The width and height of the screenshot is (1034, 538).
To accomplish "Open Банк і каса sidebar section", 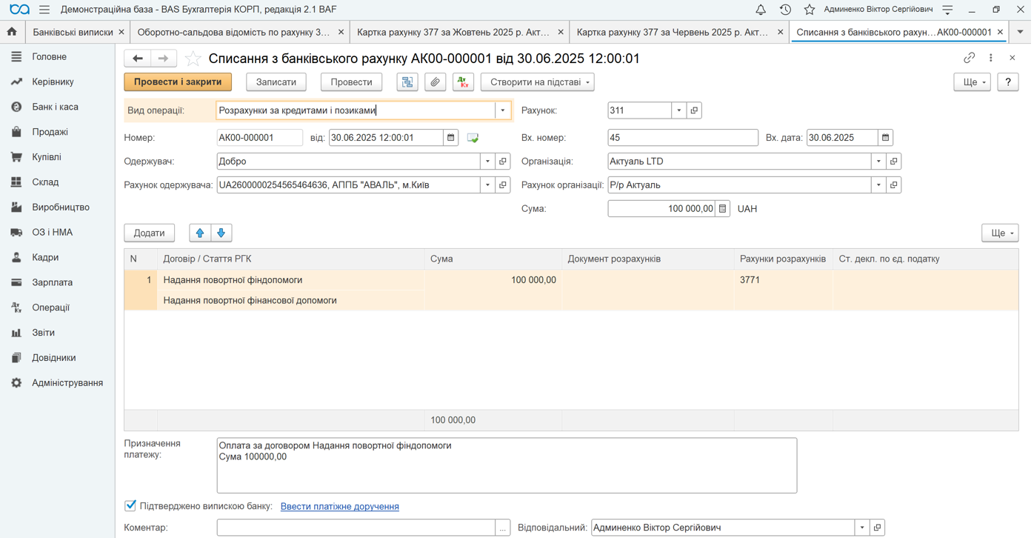I will tap(55, 107).
